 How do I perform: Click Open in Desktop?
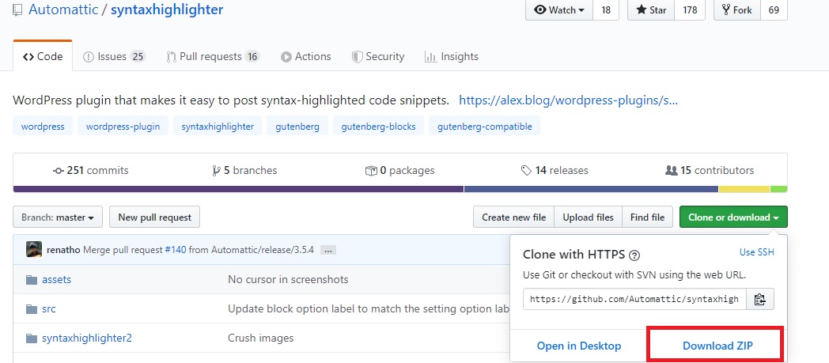[579, 346]
